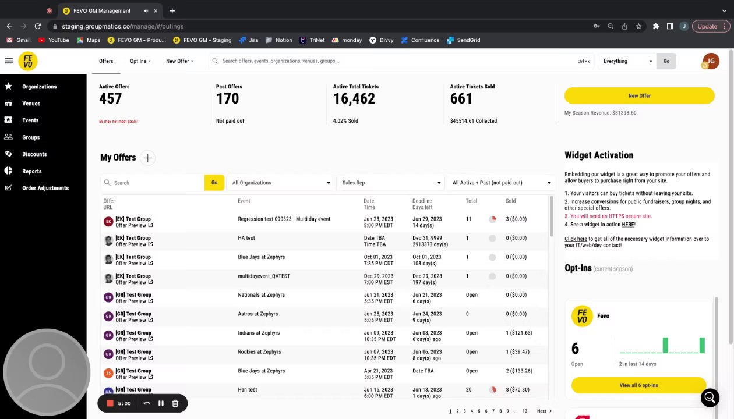Viewport: 734px width, 419px height.
Task: Restart recording with the undo arrow
Action: coord(147,403)
